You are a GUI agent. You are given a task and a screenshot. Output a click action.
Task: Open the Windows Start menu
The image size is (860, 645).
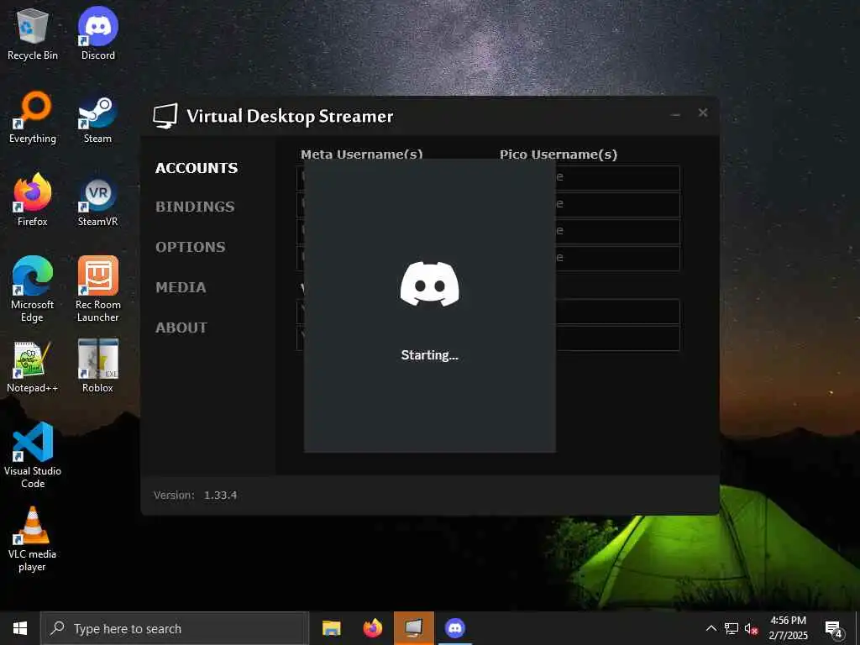pos(20,628)
